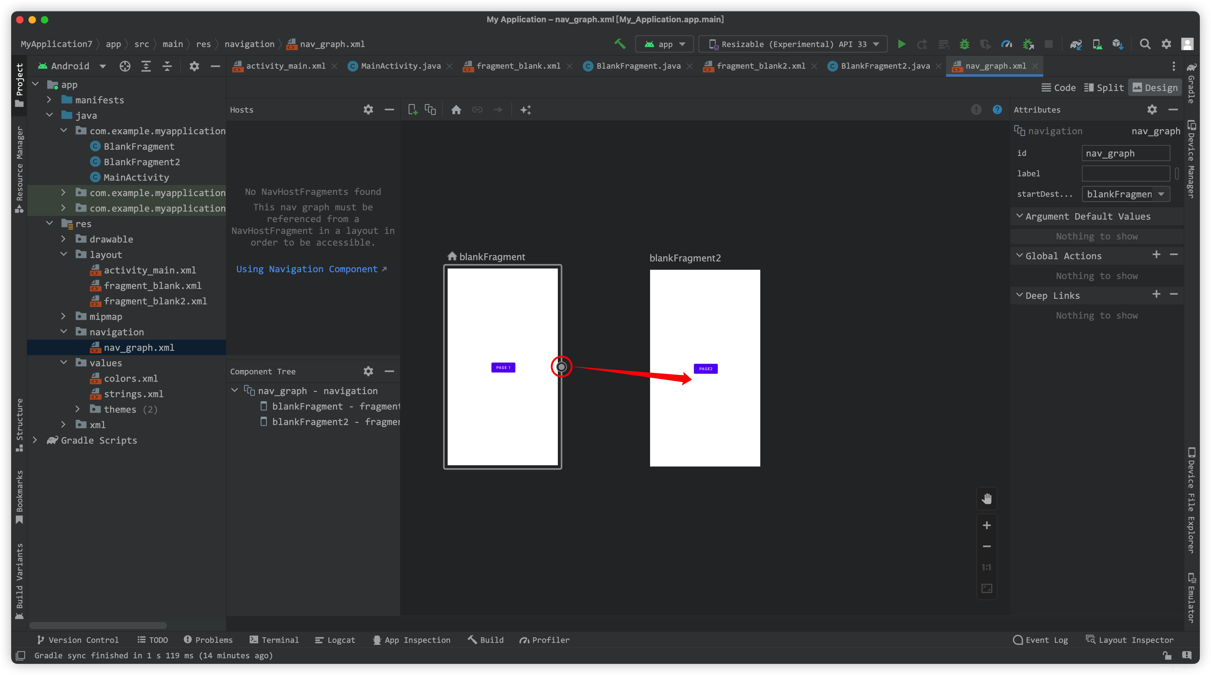Viewport: 1211px width, 675px height.
Task: Toggle the Bookmarks tool window
Action: pos(19,497)
